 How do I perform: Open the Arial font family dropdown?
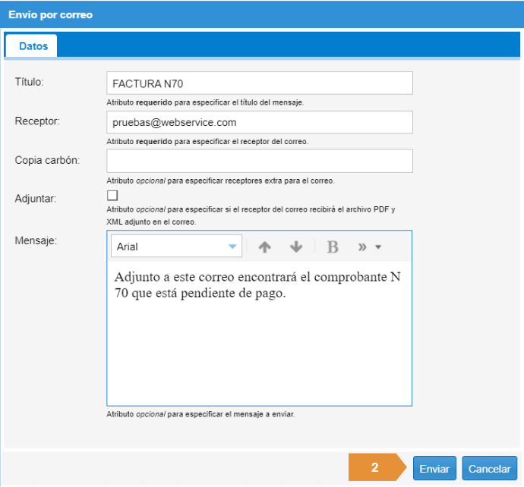pyautogui.click(x=176, y=247)
